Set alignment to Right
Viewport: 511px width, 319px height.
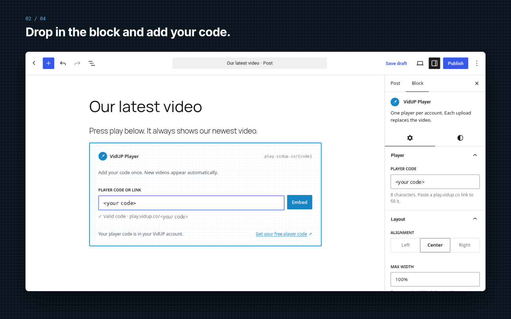[465, 245]
